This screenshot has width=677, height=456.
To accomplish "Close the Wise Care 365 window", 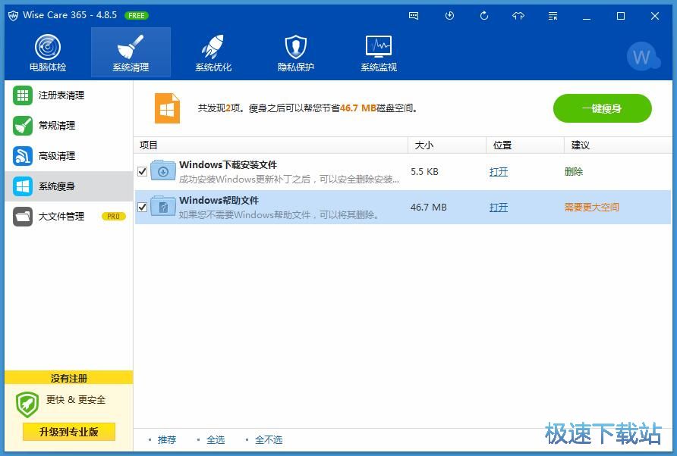I will click(x=655, y=16).
